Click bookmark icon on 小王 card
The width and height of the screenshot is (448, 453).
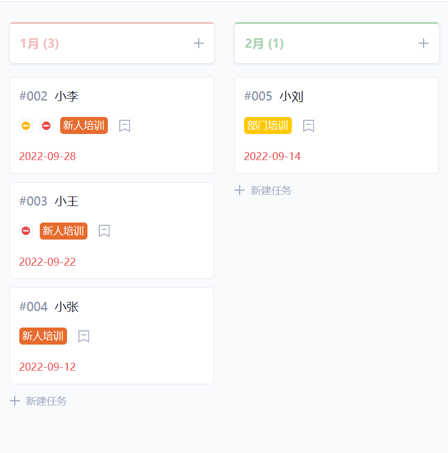pyautogui.click(x=104, y=231)
